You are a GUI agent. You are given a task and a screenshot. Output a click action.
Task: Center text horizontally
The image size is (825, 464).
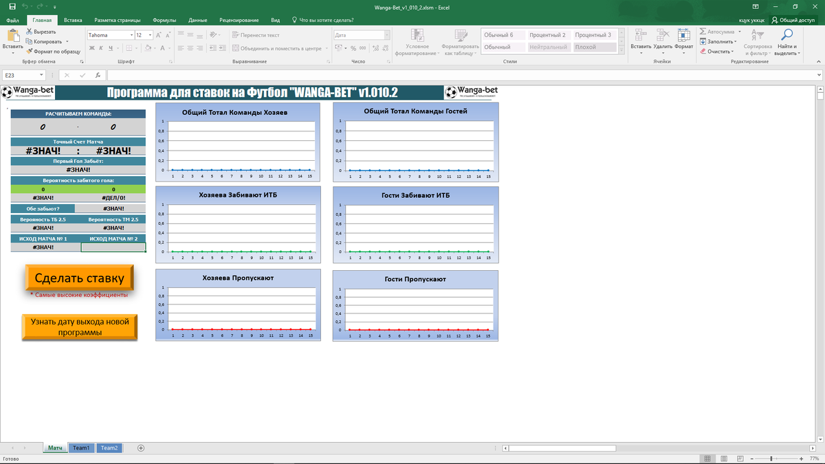click(x=191, y=48)
